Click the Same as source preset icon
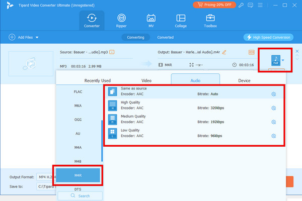This screenshot has width=302, height=201. [112, 91]
